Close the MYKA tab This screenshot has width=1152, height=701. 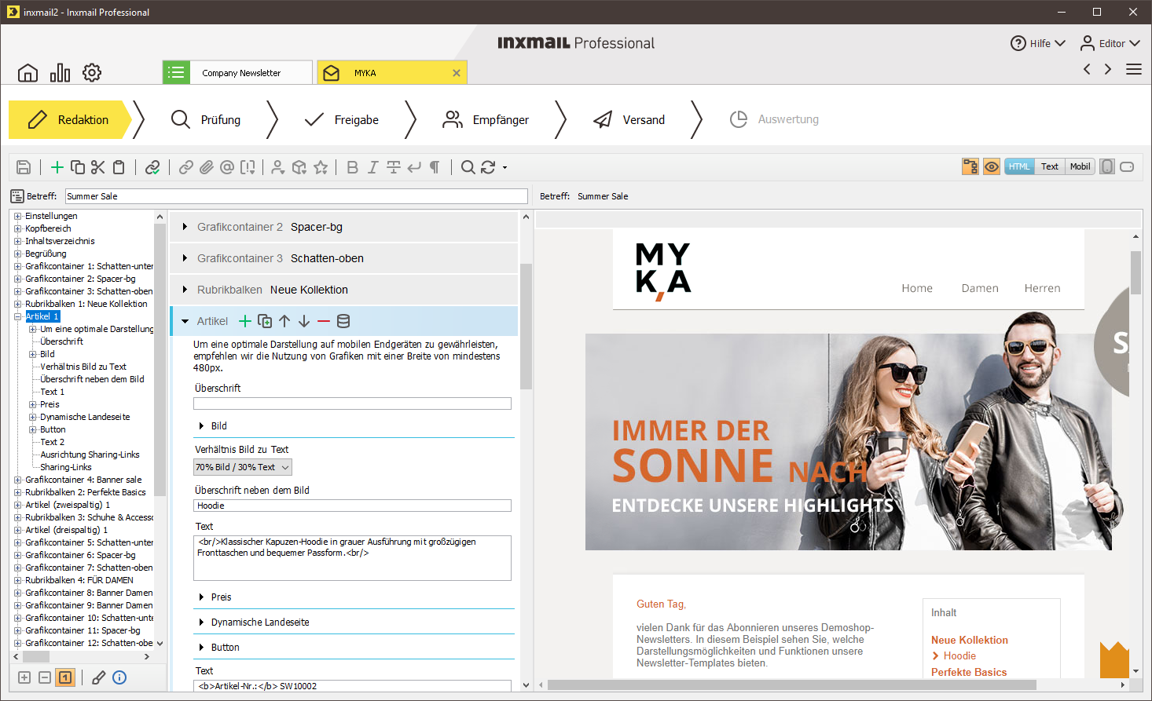457,73
